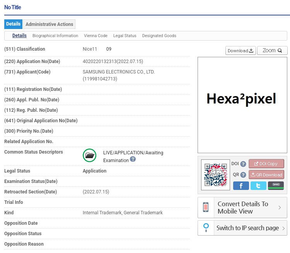
Task: View the Legal Status sub-tab
Action: (x=125, y=36)
